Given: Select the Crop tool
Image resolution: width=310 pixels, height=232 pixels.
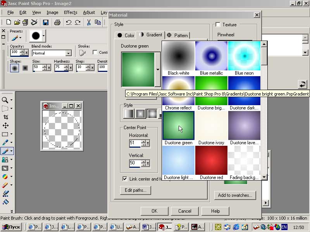Looking at the screenshot, I should coord(5,117).
